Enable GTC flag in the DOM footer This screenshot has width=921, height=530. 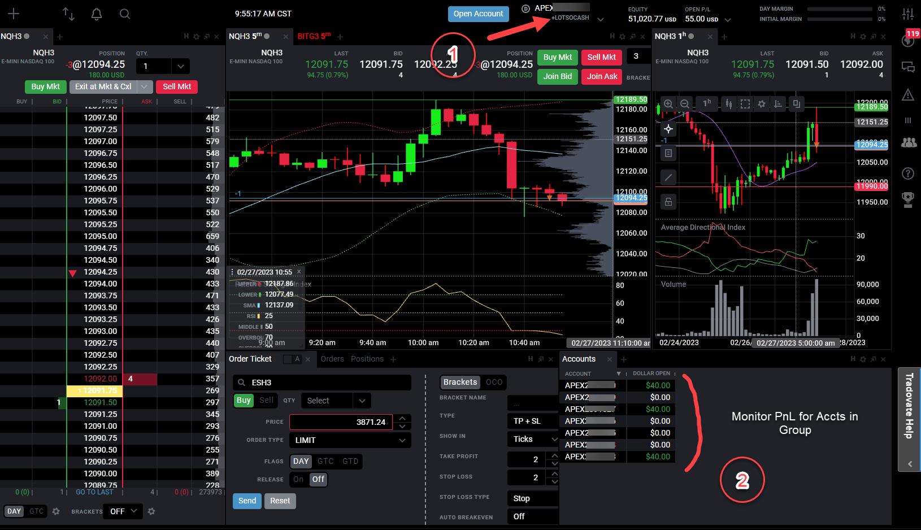(x=36, y=511)
